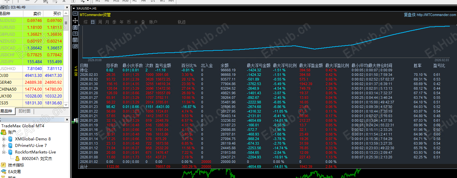Click the 持仓 open positions row label

coord(84,70)
